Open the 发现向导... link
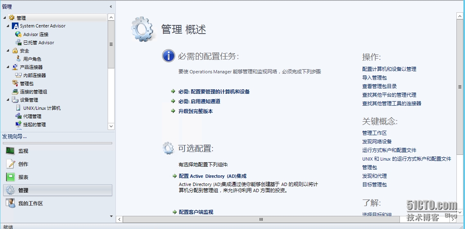 coord(15,136)
